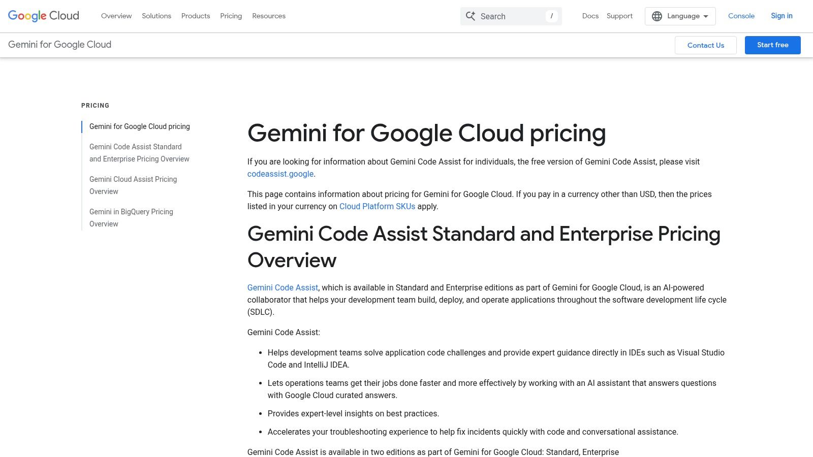Image resolution: width=813 pixels, height=457 pixels.
Task: Click the Sign in link
Action: (x=781, y=16)
